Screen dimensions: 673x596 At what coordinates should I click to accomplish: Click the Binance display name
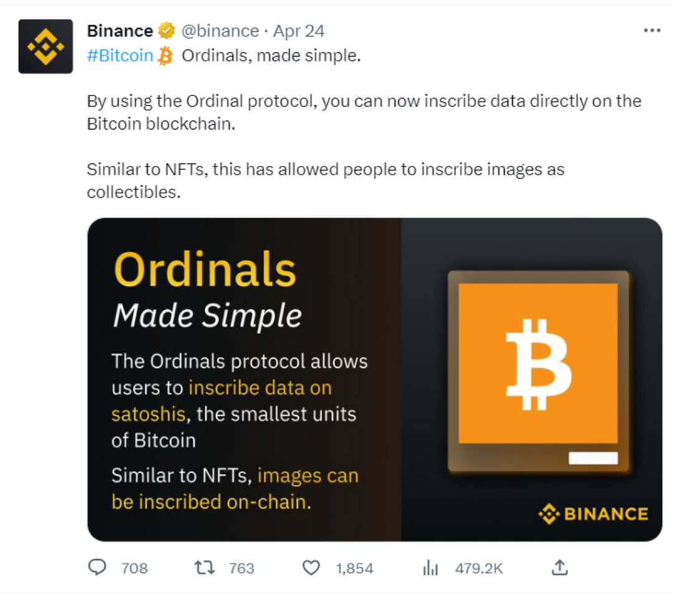[x=121, y=30]
